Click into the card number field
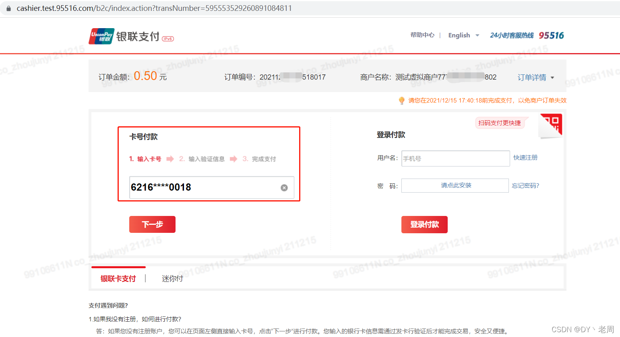Viewport: 620px width, 337px height. pyautogui.click(x=212, y=187)
